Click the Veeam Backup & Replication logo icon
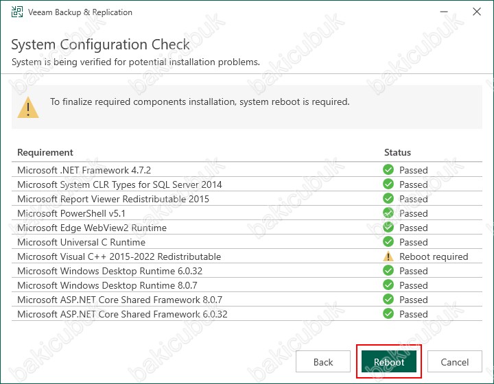This screenshot has height=384, width=494. [x=17, y=12]
